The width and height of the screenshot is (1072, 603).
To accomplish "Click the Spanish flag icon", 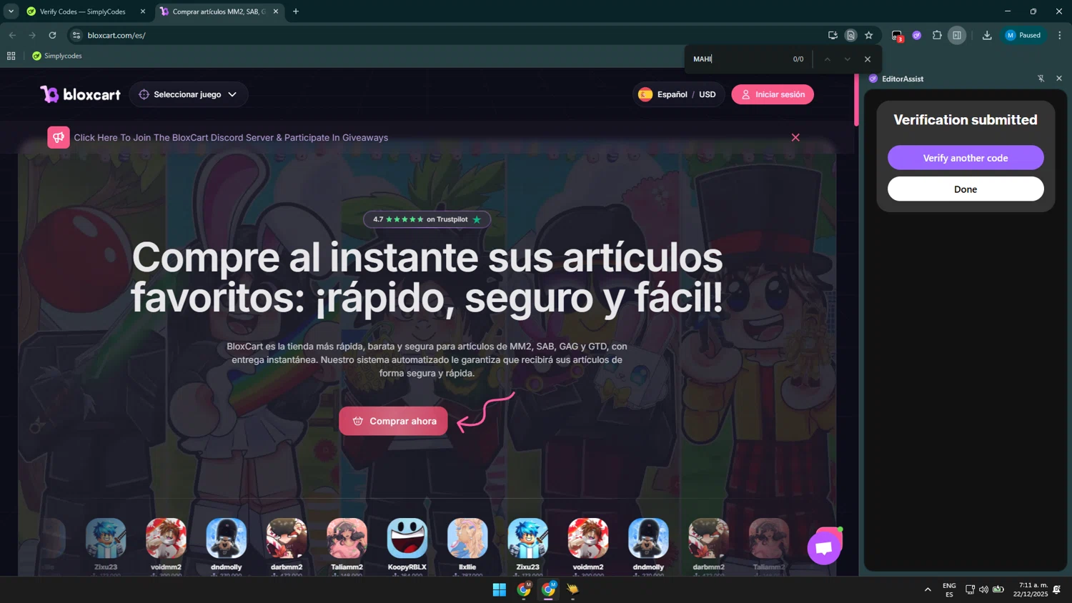I will [645, 94].
